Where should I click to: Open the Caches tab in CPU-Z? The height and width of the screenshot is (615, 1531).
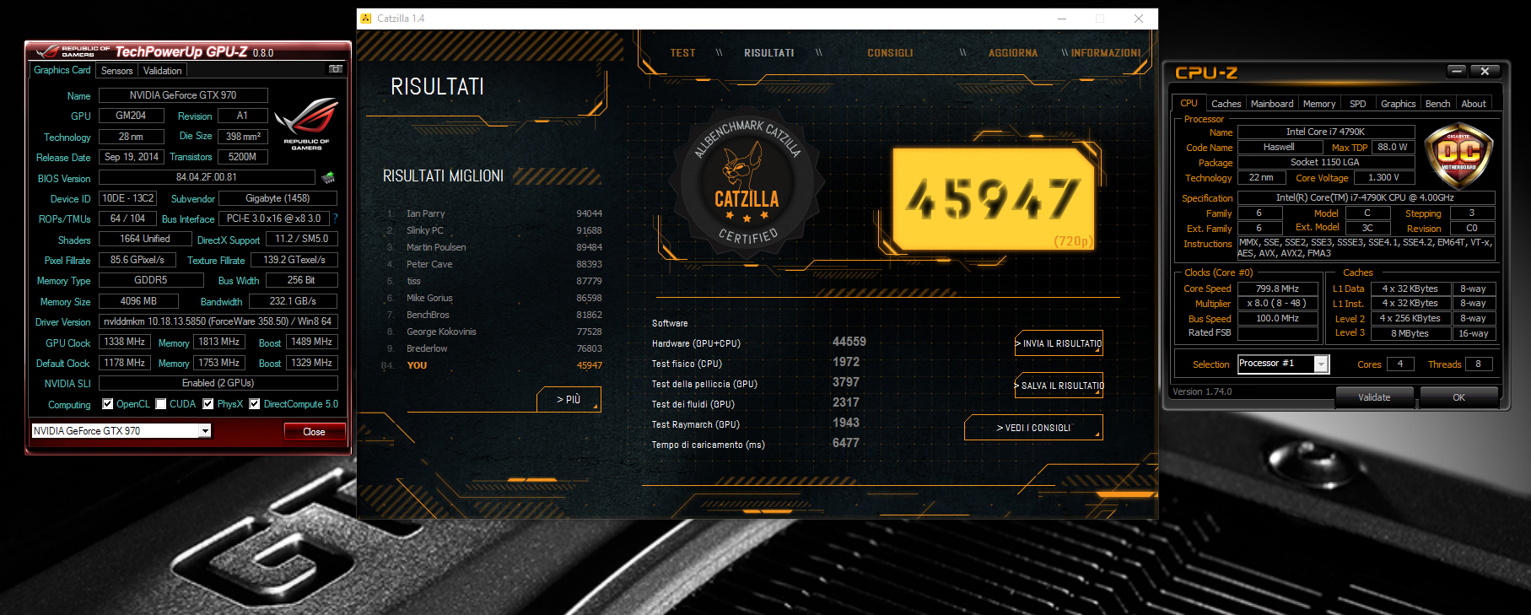click(1226, 104)
